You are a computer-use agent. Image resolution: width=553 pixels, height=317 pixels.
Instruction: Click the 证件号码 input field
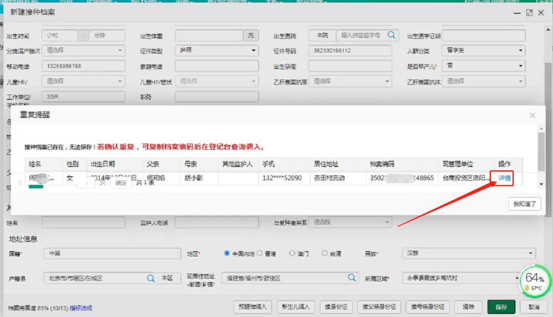350,51
